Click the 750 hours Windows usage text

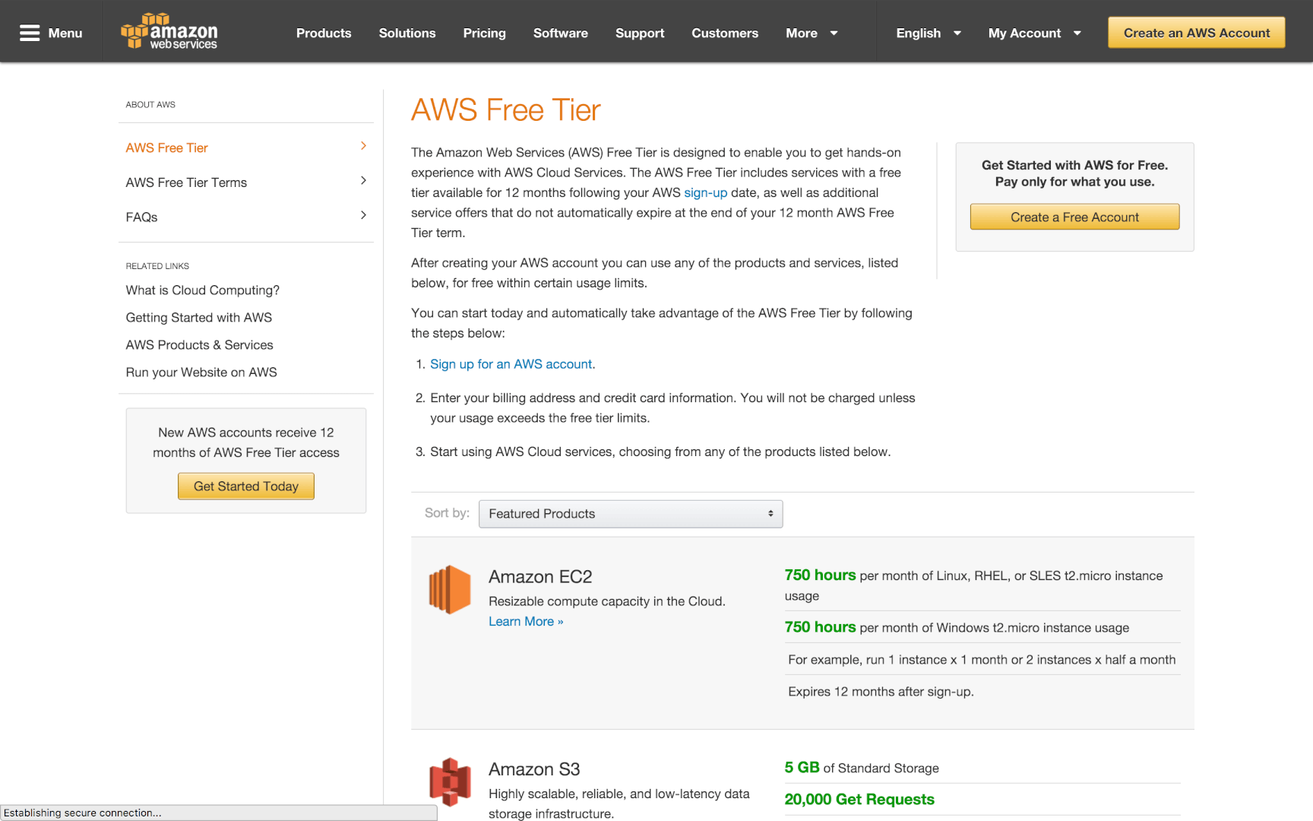coord(957,627)
